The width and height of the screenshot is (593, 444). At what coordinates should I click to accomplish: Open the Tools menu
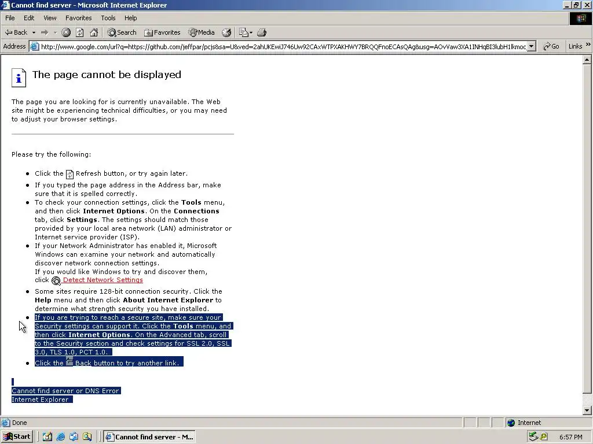108,18
